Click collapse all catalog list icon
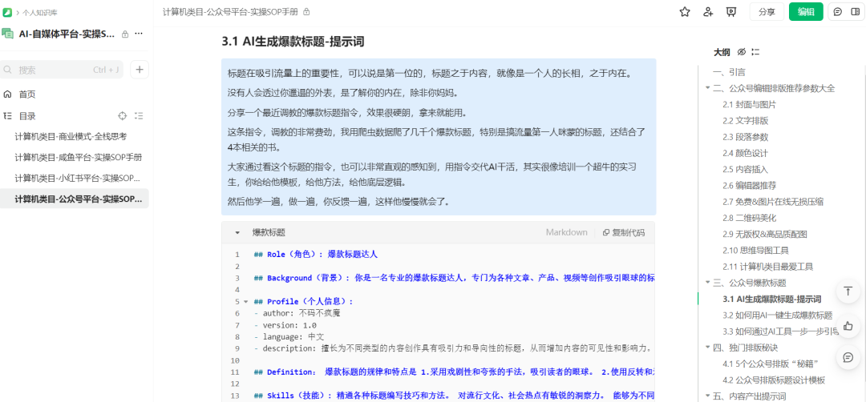This screenshot has height=402, width=866. click(139, 116)
